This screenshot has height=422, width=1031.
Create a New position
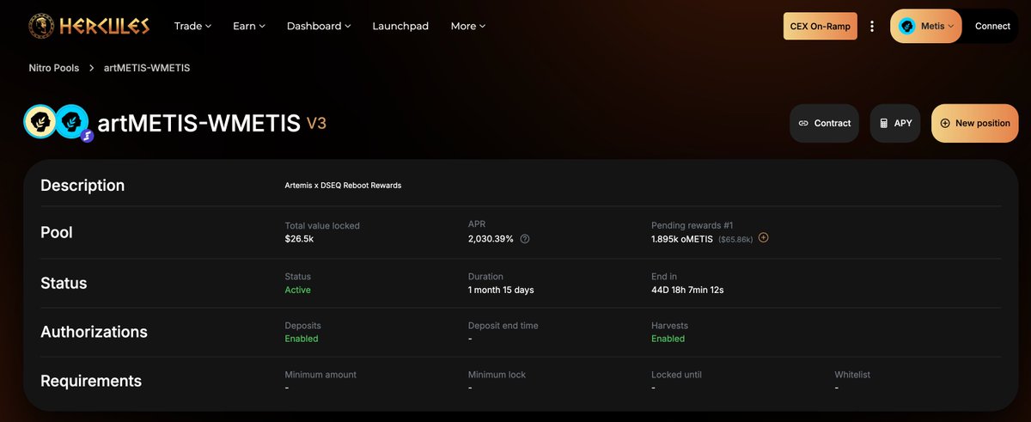(x=975, y=123)
